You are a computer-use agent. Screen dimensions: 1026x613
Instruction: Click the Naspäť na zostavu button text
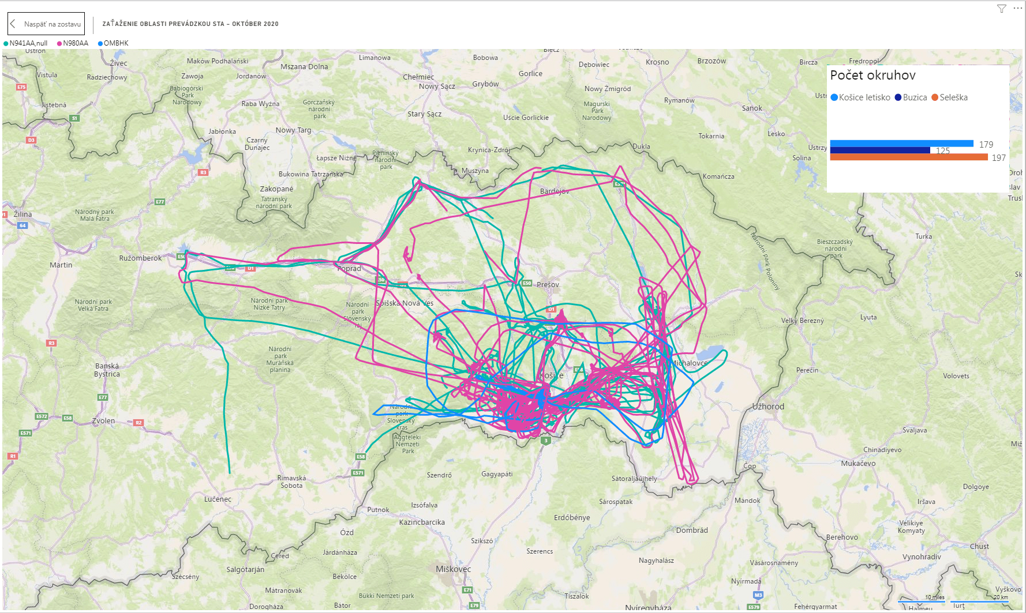(52, 24)
